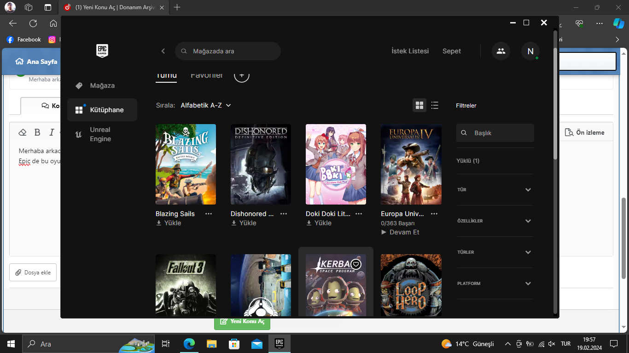The height and width of the screenshot is (353, 629).
Task: Install Doki Doki via Yükle
Action: point(319,223)
